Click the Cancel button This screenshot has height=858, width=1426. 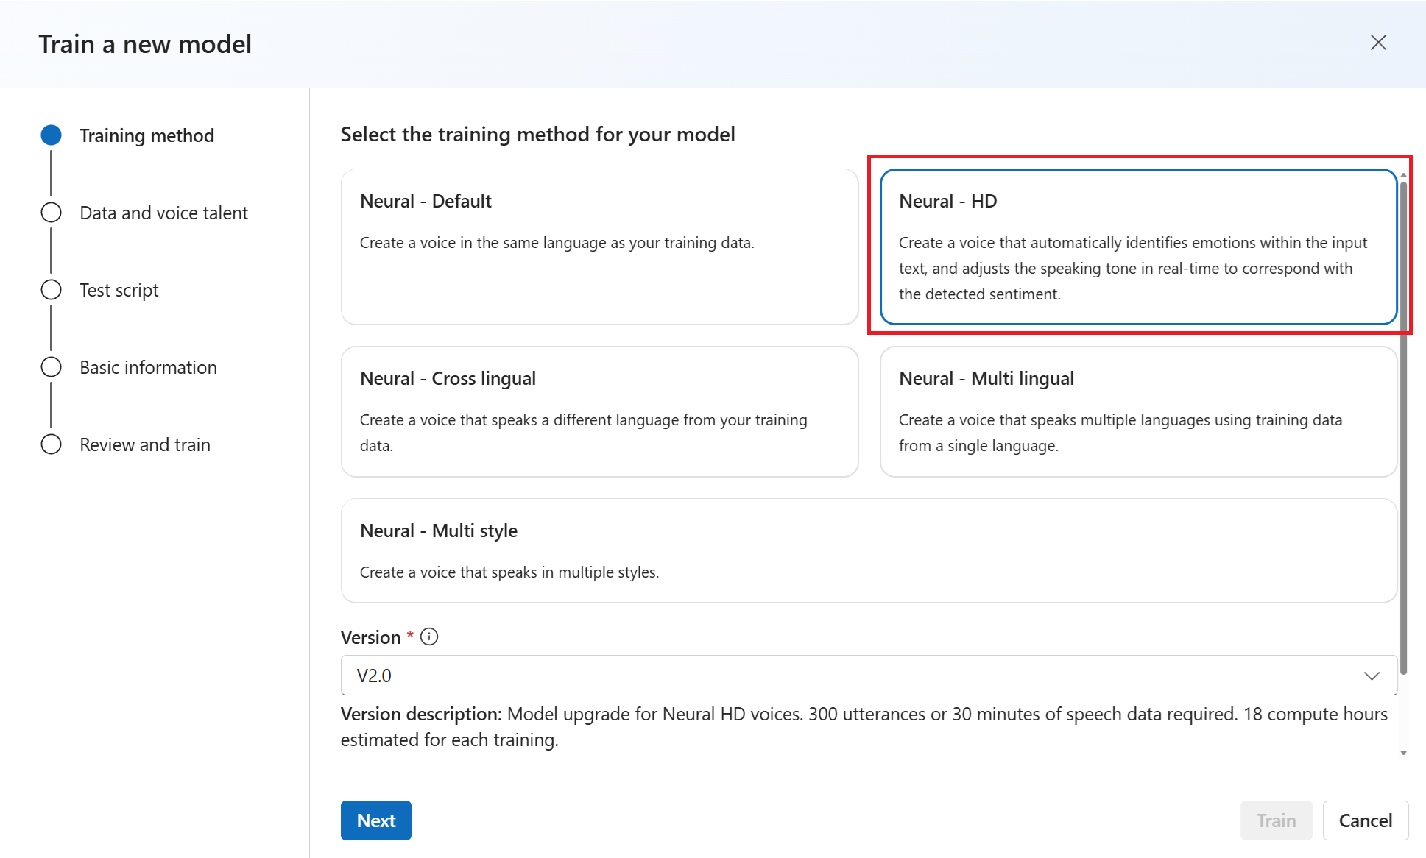click(x=1366, y=820)
